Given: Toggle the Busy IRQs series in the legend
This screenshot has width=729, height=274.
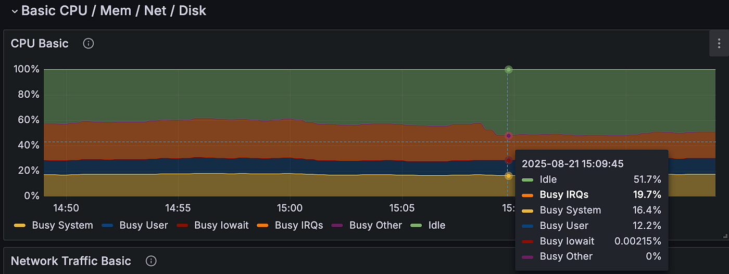Looking at the screenshot, I should [x=299, y=225].
